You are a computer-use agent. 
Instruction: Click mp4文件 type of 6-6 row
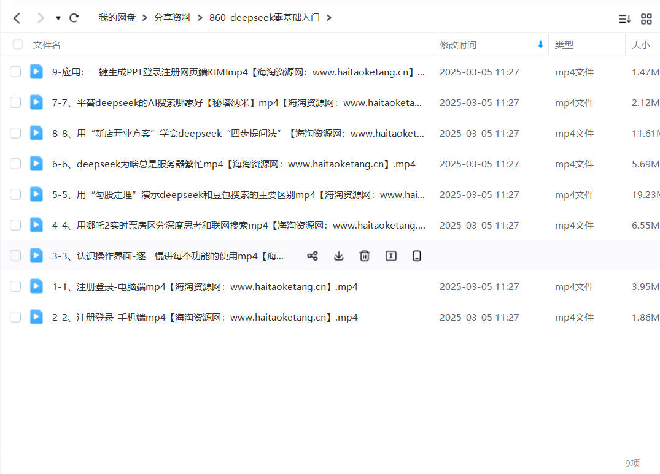pyautogui.click(x=574, y=164)
